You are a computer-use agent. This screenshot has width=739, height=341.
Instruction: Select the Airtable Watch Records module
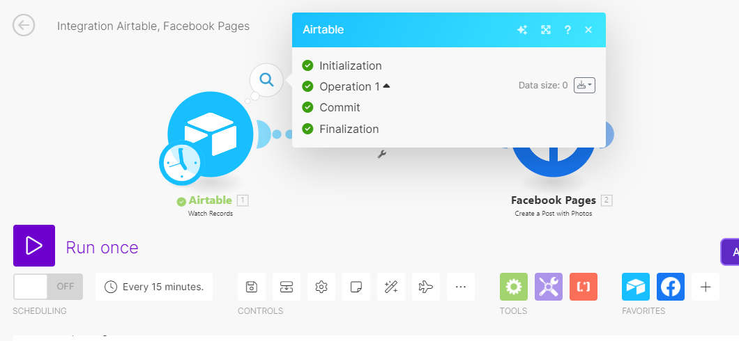(211, 134)
